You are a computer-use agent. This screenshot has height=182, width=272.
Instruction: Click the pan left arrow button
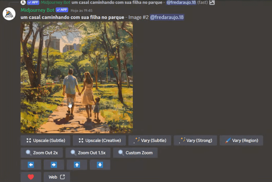coord(31,165)
